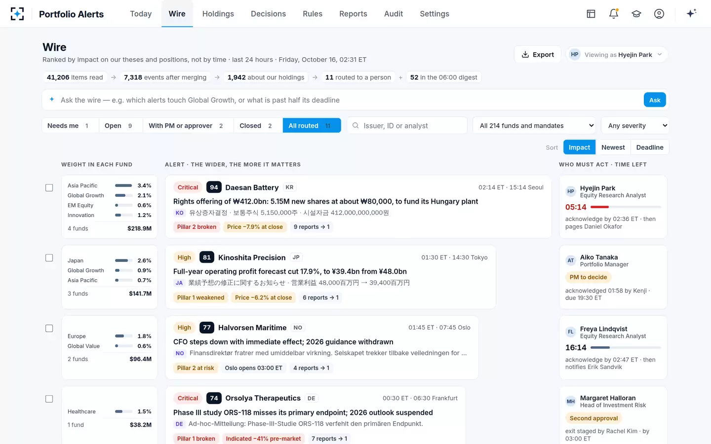711x444 pixels.
Task: Open All 214 funds and mandates dropdown
Action: click(x=535, y=126)
